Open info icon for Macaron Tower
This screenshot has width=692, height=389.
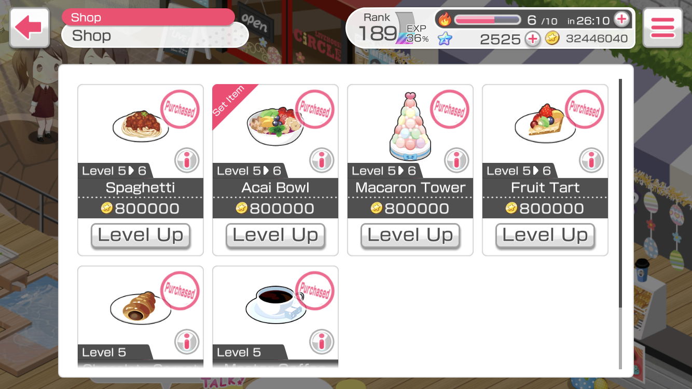[x=457, y=160]
